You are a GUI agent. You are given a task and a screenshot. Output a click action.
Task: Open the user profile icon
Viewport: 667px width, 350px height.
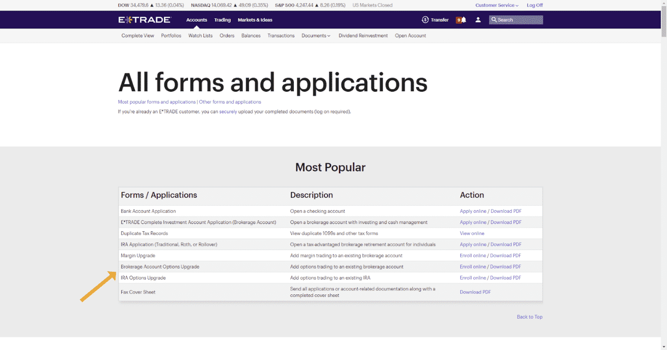478,20
